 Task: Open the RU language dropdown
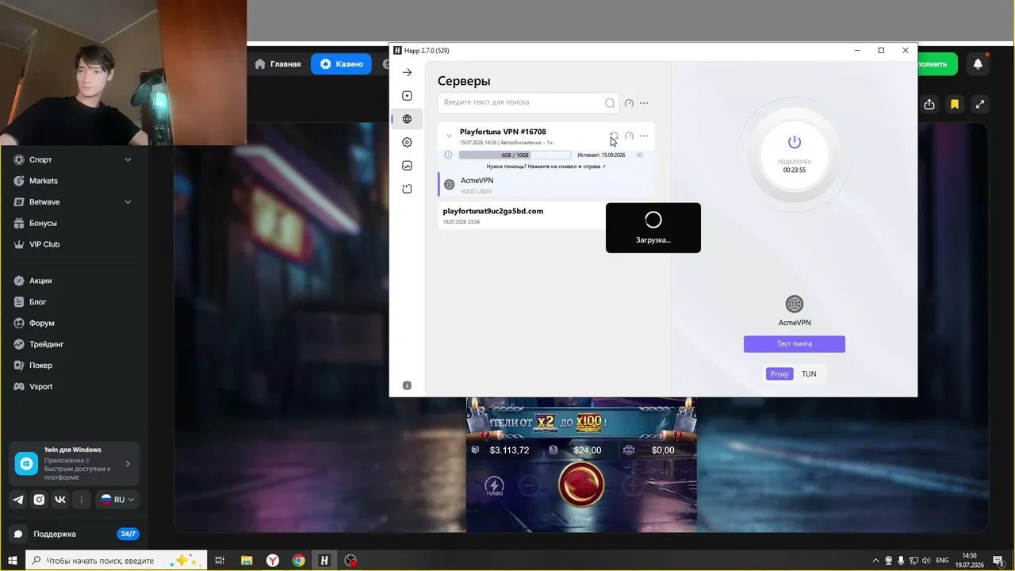(117, 500)
